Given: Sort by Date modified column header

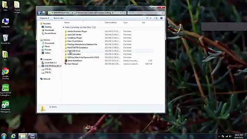Looking at the screenshot, I should 111,22.
